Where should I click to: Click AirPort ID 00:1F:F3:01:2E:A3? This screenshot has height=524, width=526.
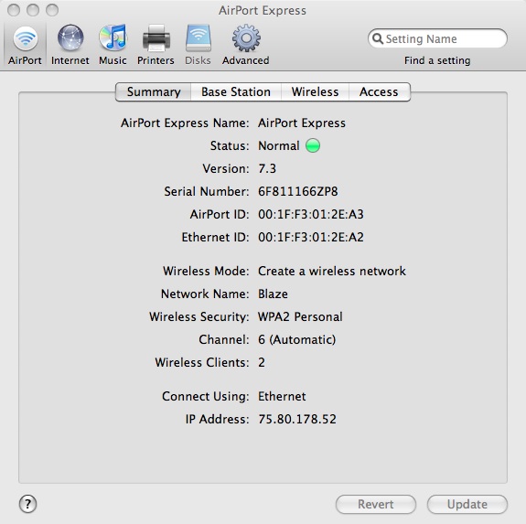(x=311, y=214)
